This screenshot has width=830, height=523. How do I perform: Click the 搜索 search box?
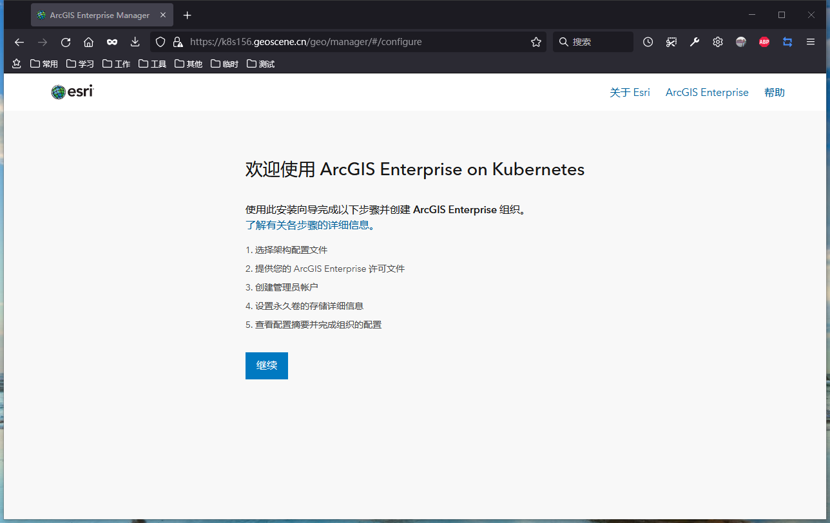click(593, 42)
